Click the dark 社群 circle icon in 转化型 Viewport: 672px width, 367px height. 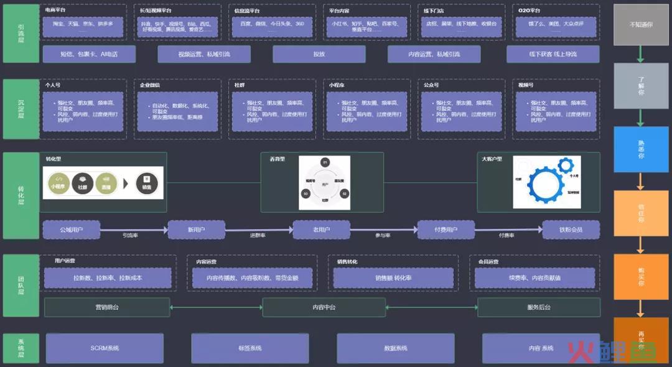coord(82,183)
